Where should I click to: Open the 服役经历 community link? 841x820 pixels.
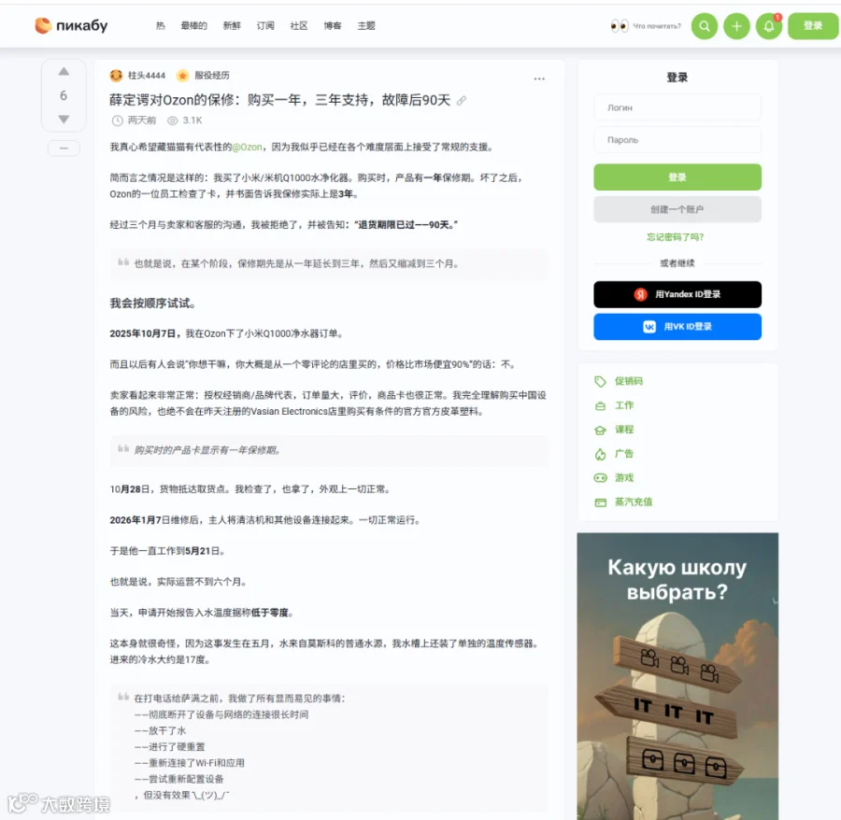pyautogui.click(x=212, y=76)
